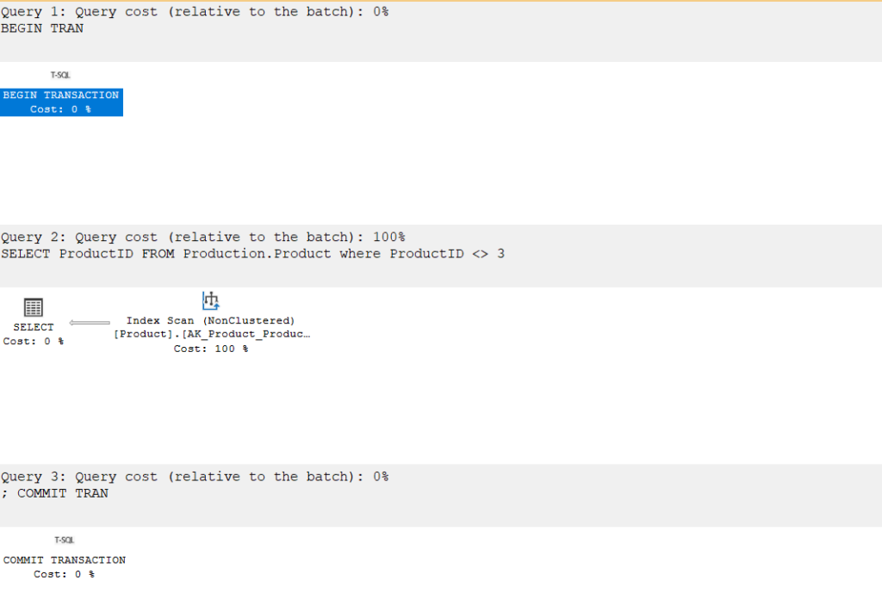Click the data flow arrow into SELECT
The height and width of the screenshot is (593, 882).
(90, 323)
